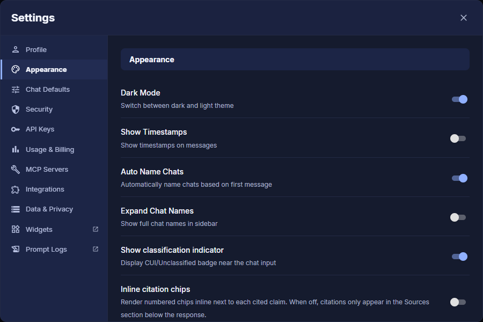
Task: Click 'Automatically name chats based on first message'
Action: click(196, 185)
